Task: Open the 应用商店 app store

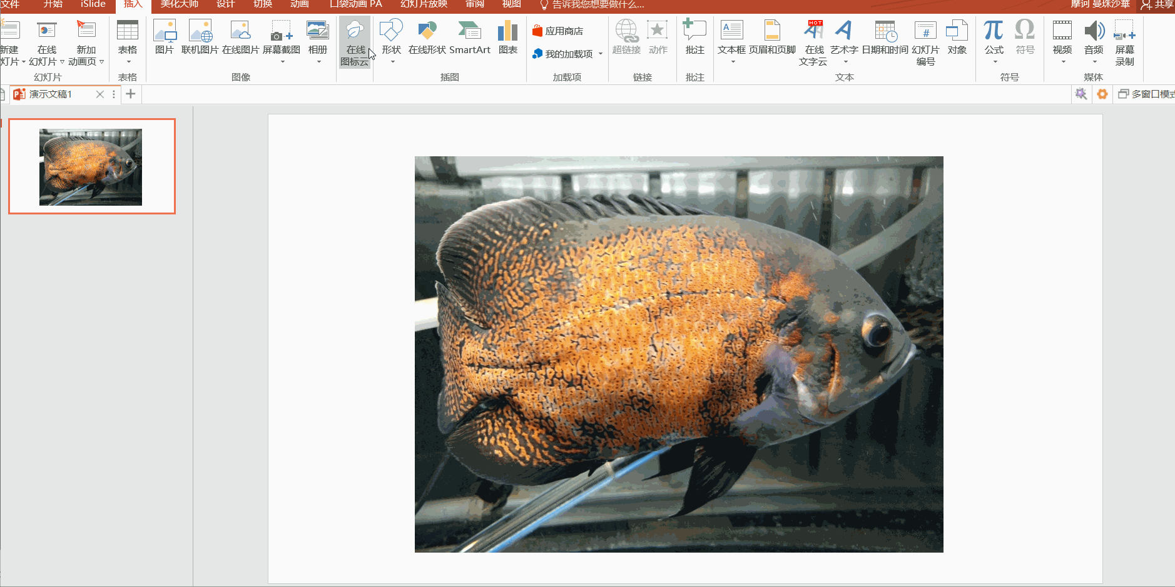Action: pyautogui.click(x=557, y=31)
